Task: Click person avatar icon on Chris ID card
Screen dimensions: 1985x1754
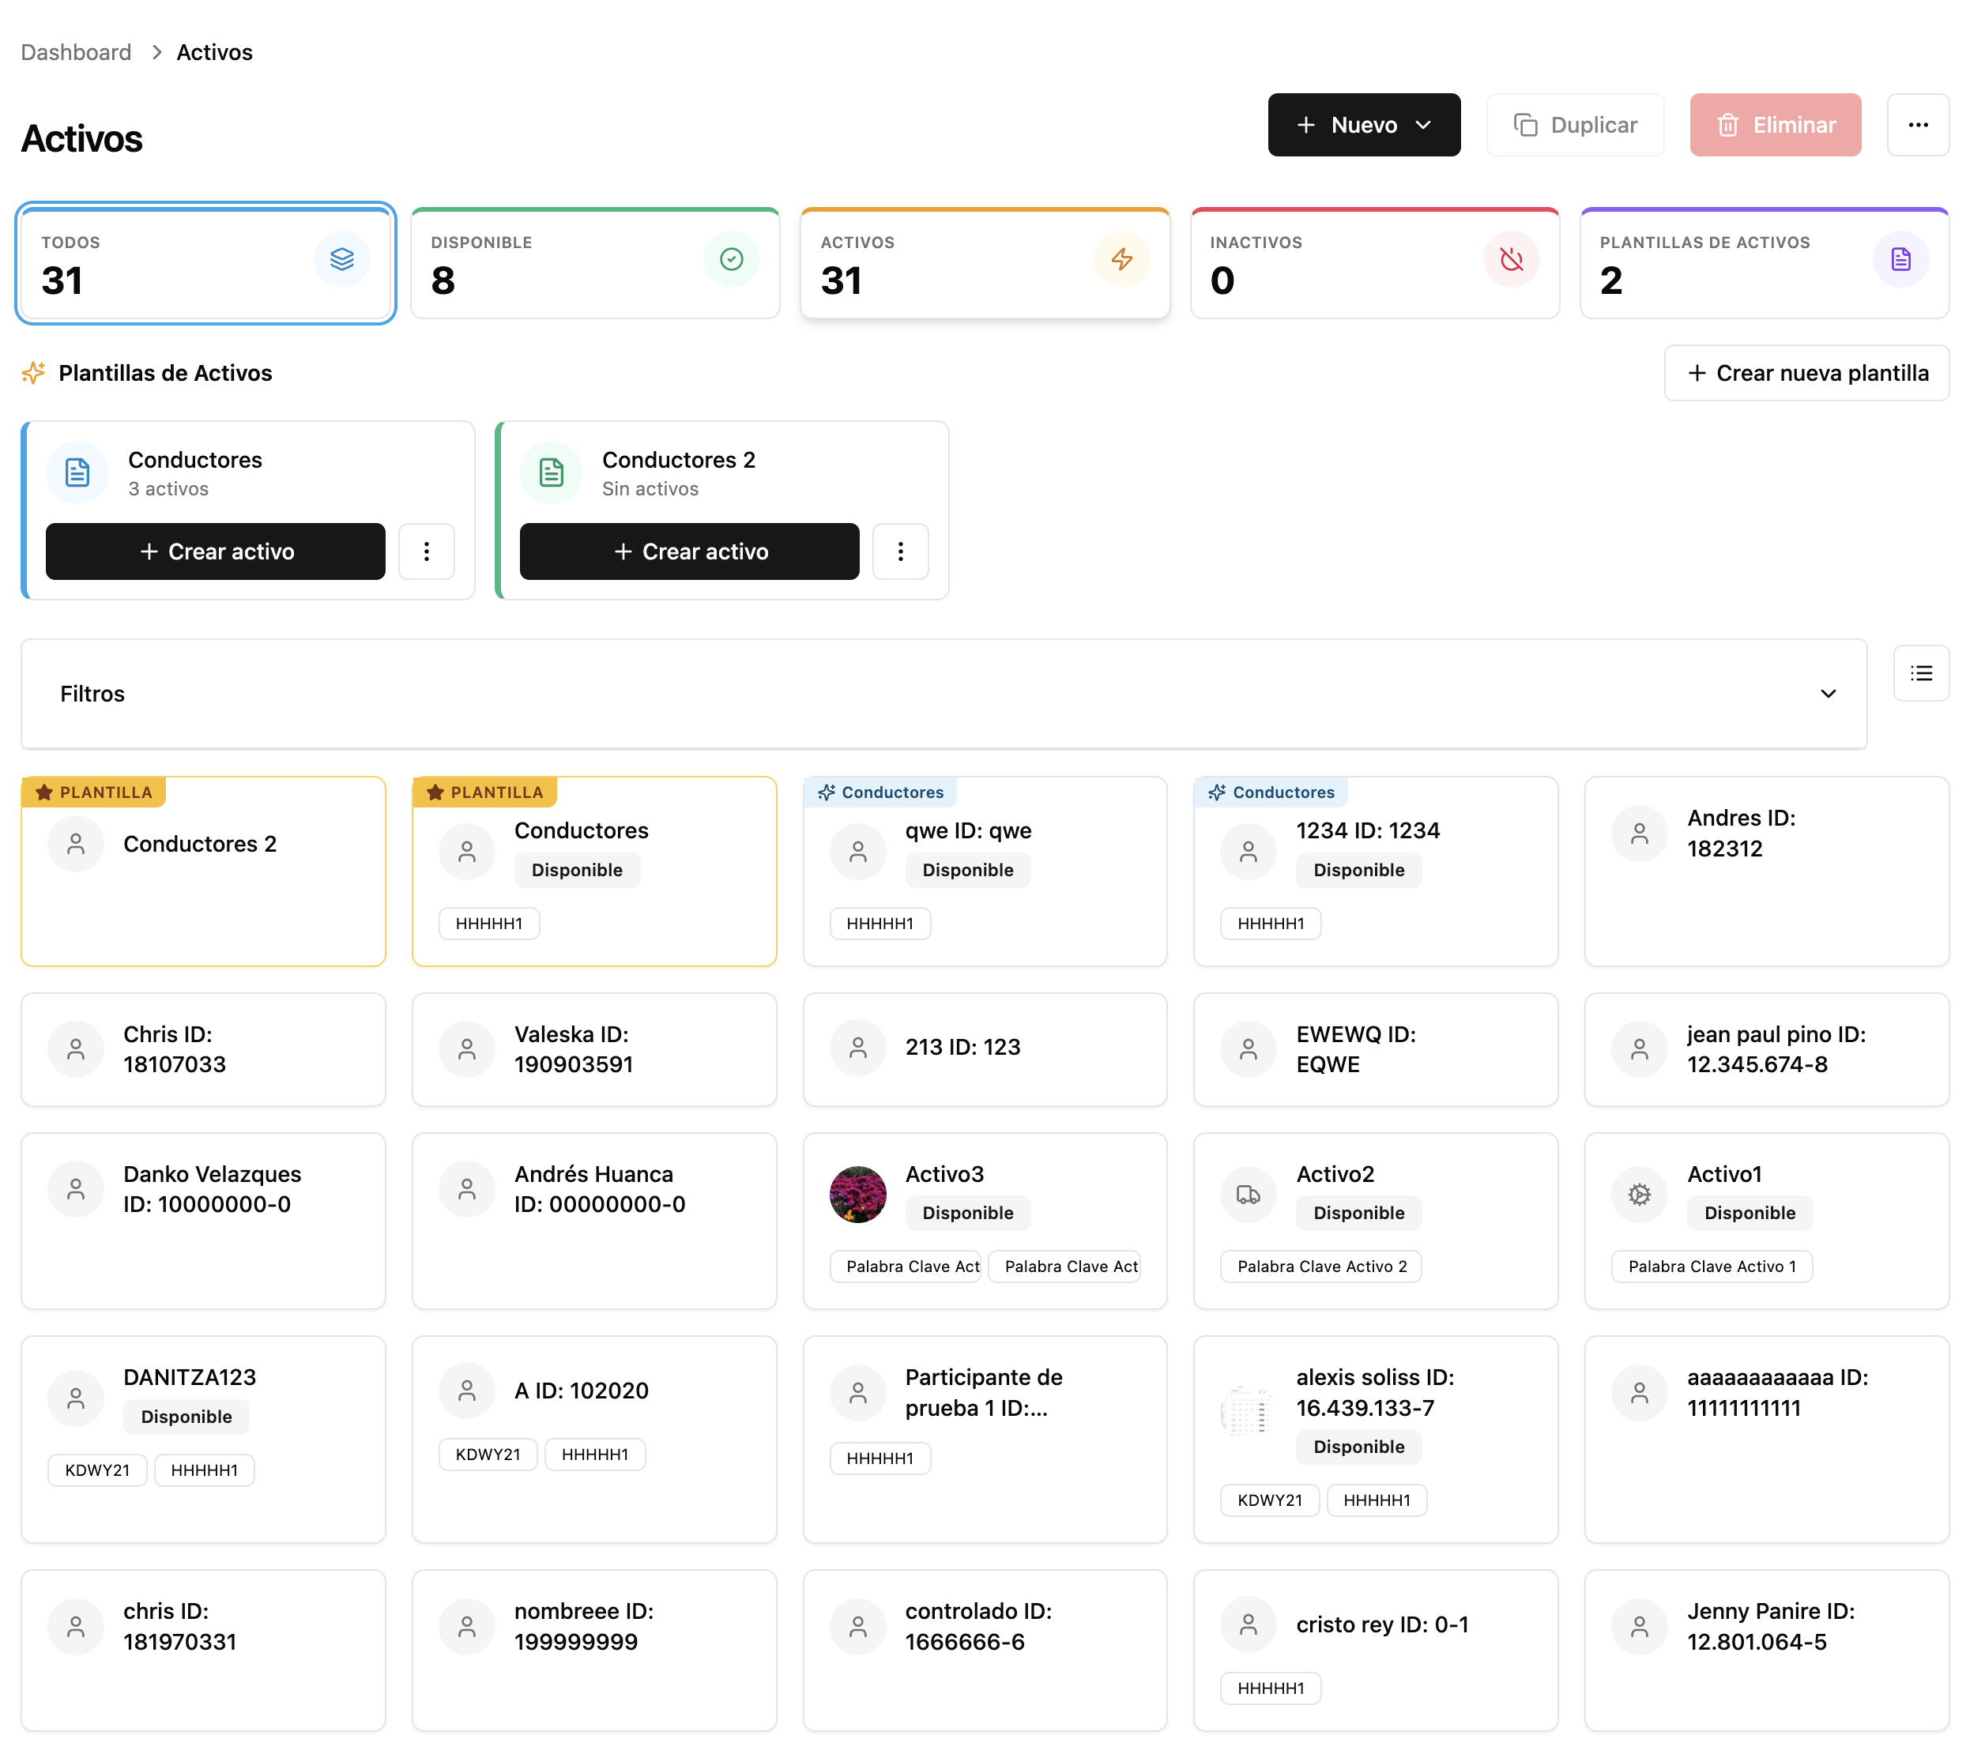Action: point(76,1049)
